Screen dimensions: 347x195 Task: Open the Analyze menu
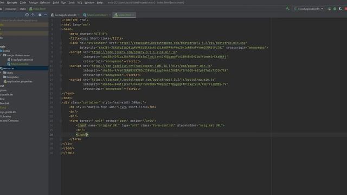pyautogui.click(x=33, y=3)
